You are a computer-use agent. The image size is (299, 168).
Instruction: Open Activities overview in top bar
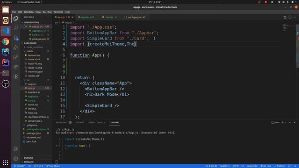tap(7, 2)
